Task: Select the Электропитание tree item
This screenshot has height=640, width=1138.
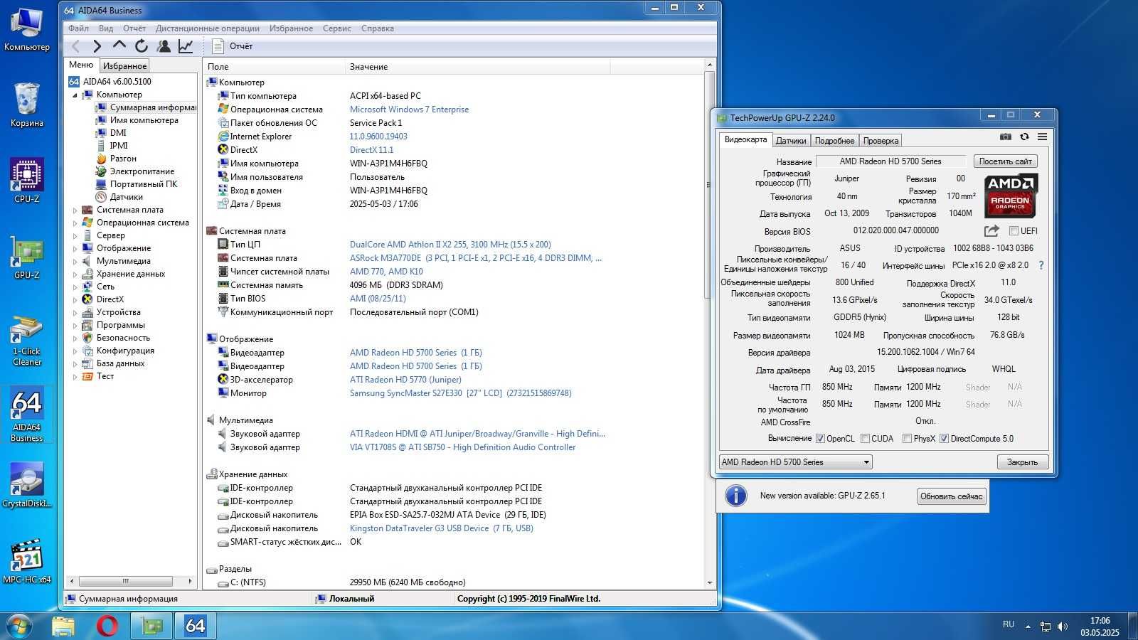Action: point(142,171)
